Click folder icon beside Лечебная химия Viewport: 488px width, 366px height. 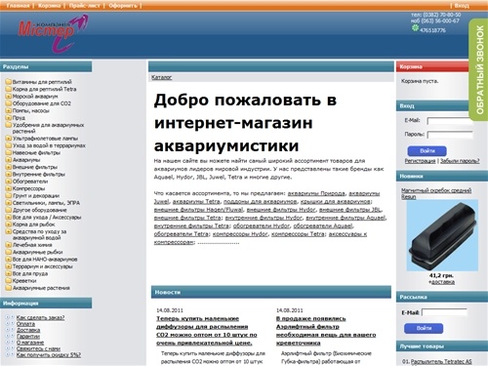point(8,245)
